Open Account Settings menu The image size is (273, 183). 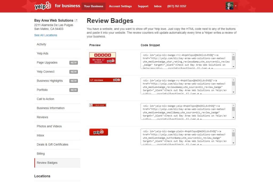[120, 6]
